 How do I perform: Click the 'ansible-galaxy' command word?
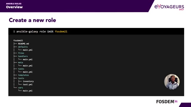[x=27, y=32]
